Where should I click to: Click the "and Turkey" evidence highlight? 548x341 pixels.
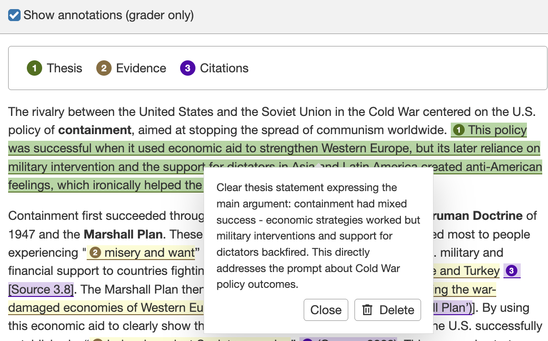[469, 271]
